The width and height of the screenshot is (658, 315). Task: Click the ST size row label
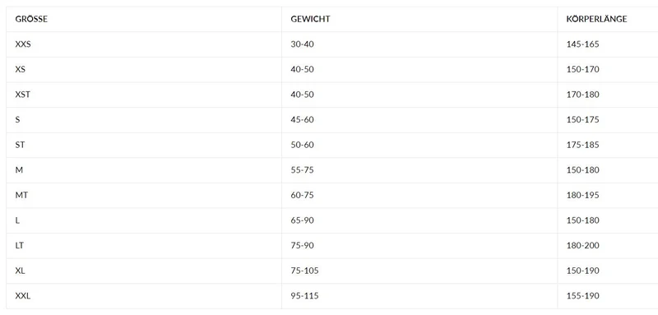pos(20,145)
